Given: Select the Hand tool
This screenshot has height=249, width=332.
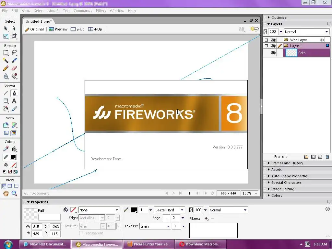Looking at the screenshot, I should tap(6, 193).
